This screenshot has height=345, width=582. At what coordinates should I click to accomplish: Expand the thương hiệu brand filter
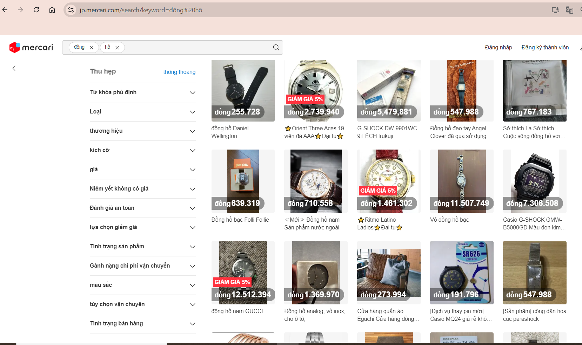[143, 131]
